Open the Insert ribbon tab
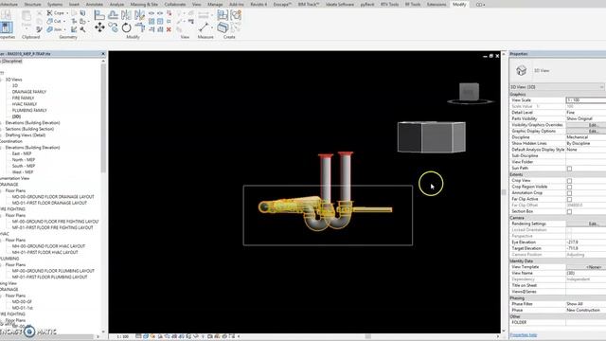 [74, 4]
